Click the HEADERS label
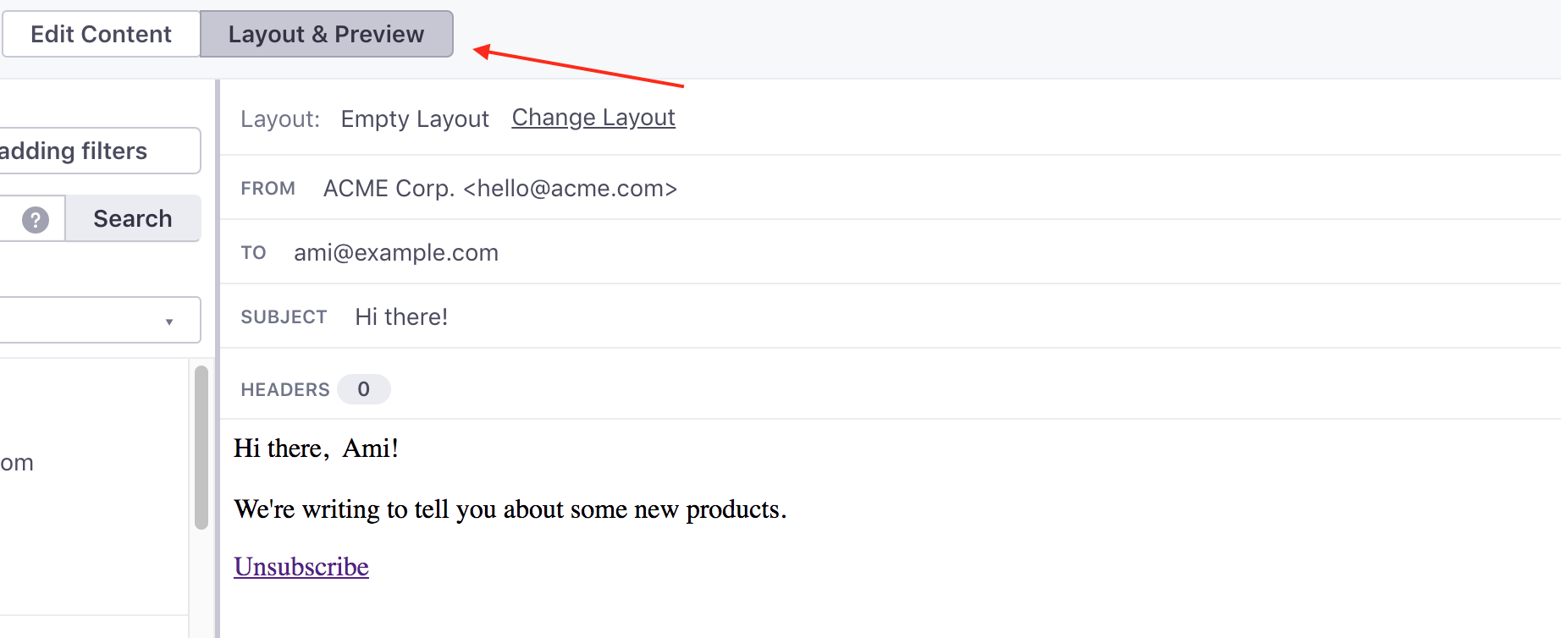Viewport: 1561px width, 638px height. coord(285,389)
